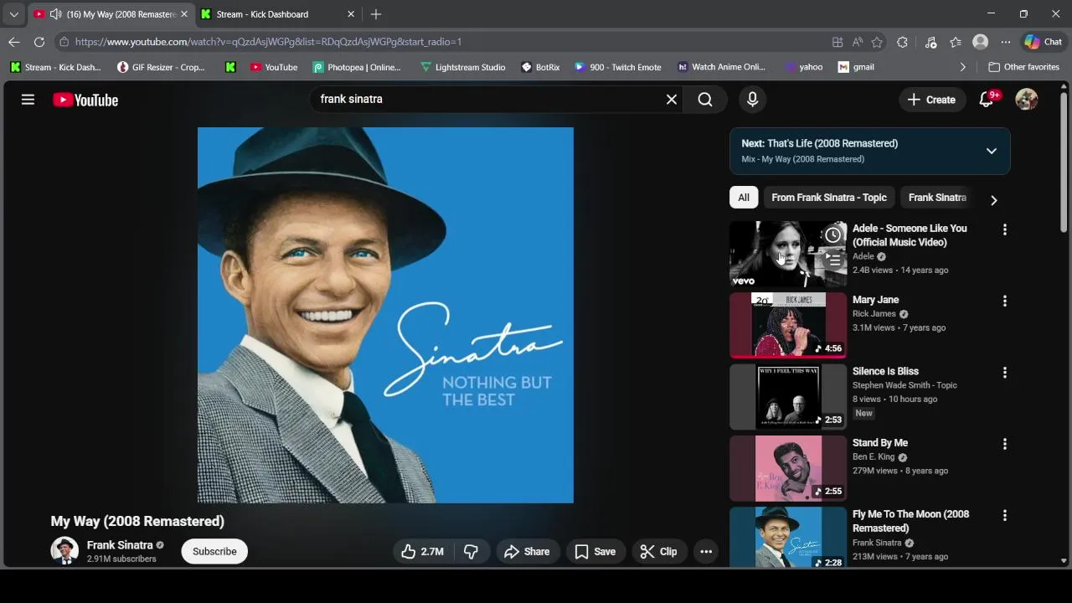
Task: Start voice search with microphone icon
Action: pyautogui.click(x=752, y=100)
